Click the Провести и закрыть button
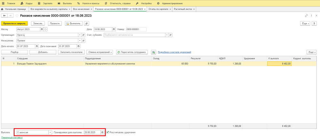Image resolution: width=320 pixels, height=140 pixels. point(14,23)
